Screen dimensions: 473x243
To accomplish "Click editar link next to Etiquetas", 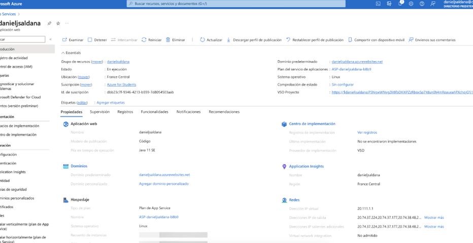I will [82, 103].
